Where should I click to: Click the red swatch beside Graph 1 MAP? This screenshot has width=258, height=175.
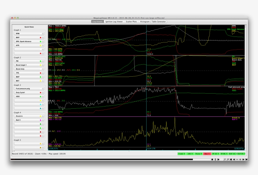tap(41, 38)
